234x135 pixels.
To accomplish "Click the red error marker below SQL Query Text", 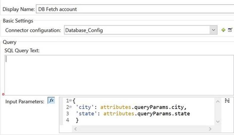I will (3, 94).
